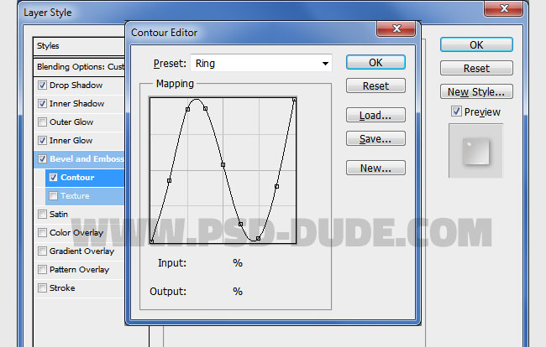Select the Pattern Overlay style label
The image size is (546, 347).
(80, 269)
